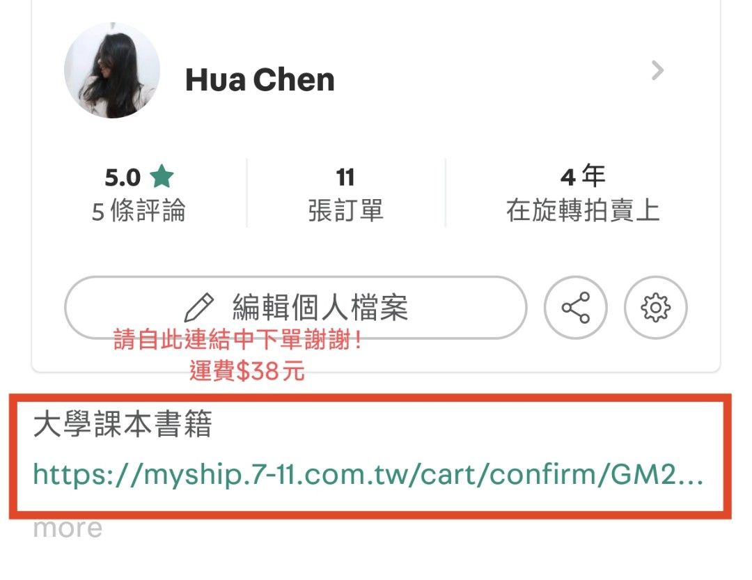The height and width of the screenshot is (580, 752).
Task: Click the red 請自此連結中下單謝謝 annotation
Action: [x=238, y=339]
